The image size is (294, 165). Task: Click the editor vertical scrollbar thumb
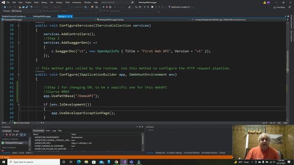[x=288, y=61]
